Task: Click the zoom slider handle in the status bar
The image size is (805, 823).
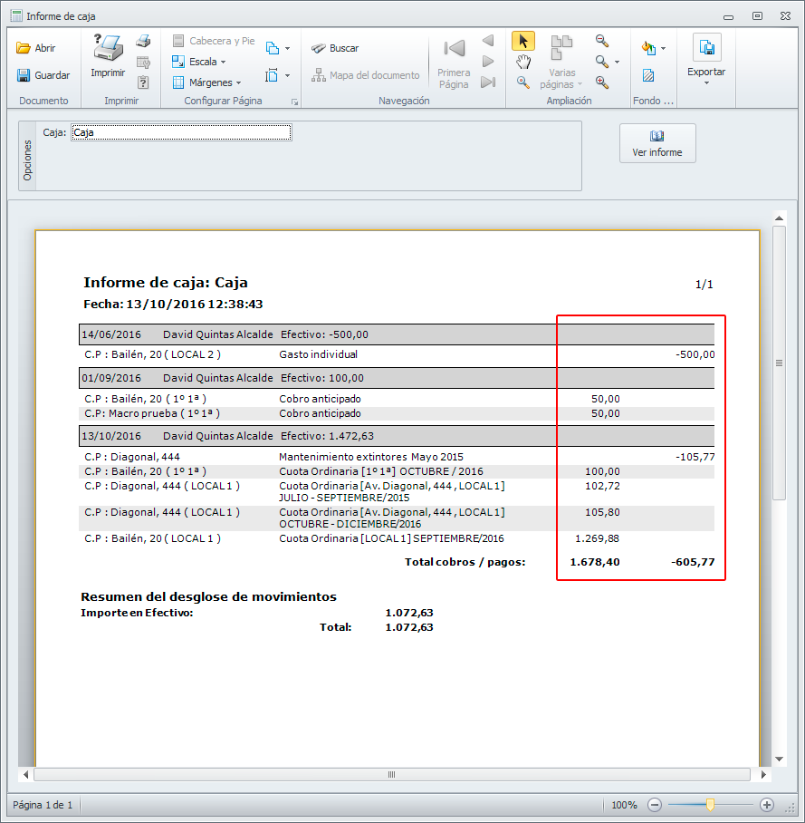Action: (711, 804)
